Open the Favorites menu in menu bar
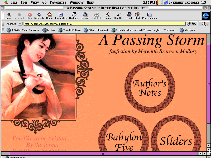 pyautogui.click(x=58, y=2)
